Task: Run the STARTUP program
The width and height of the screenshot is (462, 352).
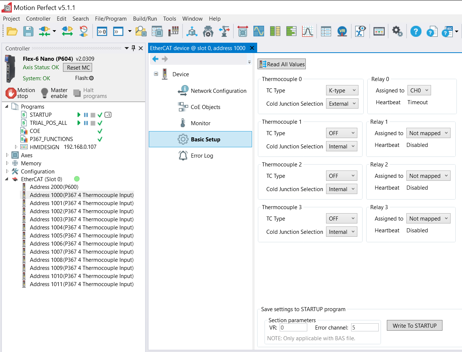Action: click(x=79, y=115)
